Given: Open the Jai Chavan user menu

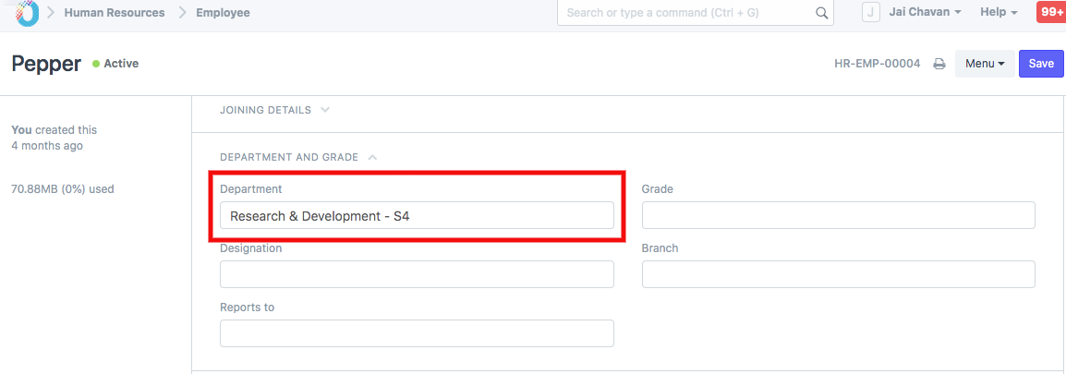Looking at the screenshot, I should (925, 12).
